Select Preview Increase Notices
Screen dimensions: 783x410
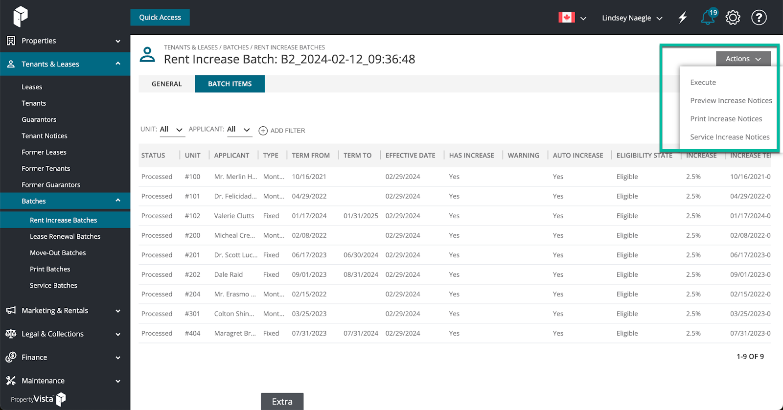[731, 101]
